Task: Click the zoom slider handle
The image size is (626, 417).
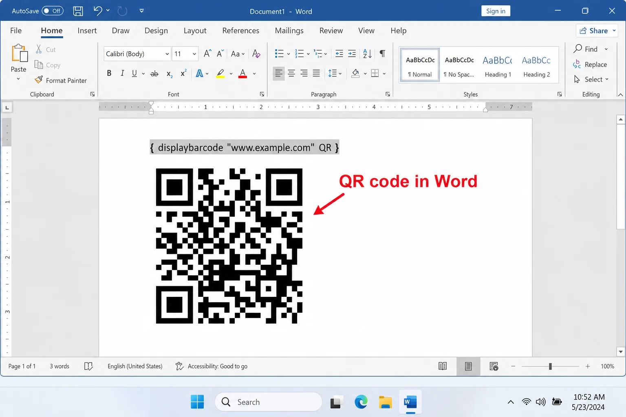Action: 550,366
